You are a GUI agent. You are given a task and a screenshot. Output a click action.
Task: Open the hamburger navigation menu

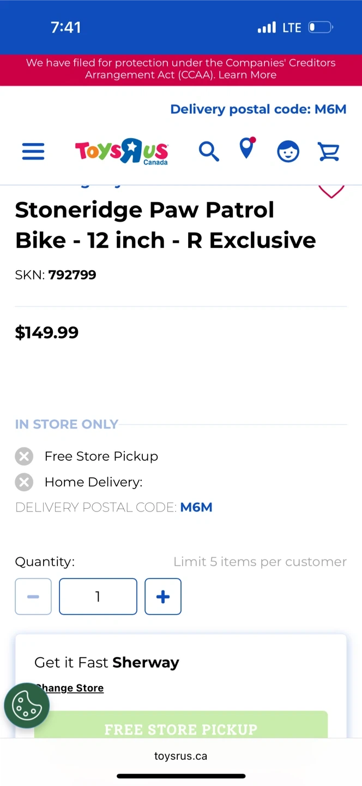[33, 151]
